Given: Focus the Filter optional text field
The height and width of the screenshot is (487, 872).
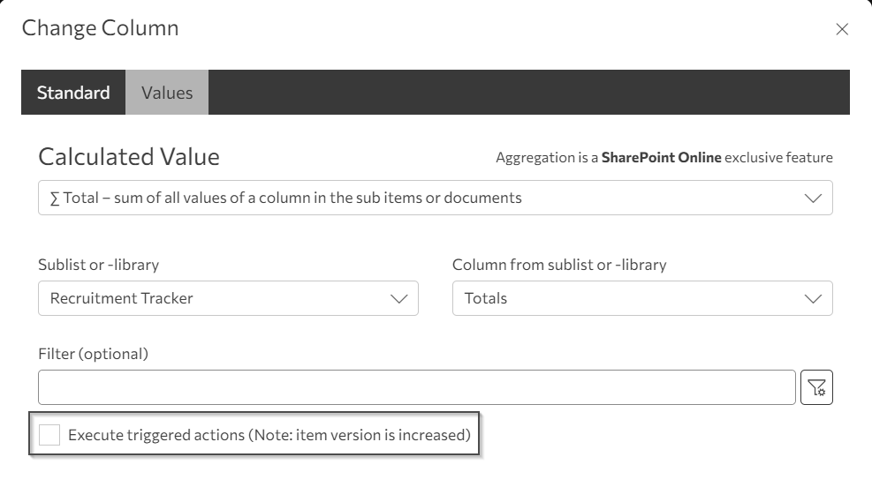Looking at the screenshot, I should coord(416,386).
